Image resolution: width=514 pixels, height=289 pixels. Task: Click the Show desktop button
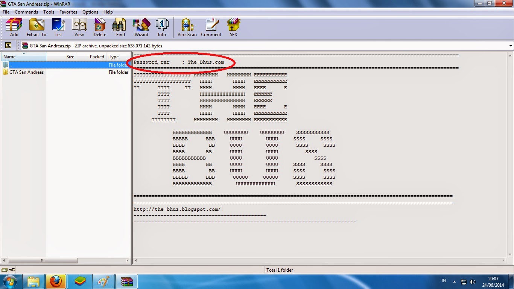tap(511, 281)
